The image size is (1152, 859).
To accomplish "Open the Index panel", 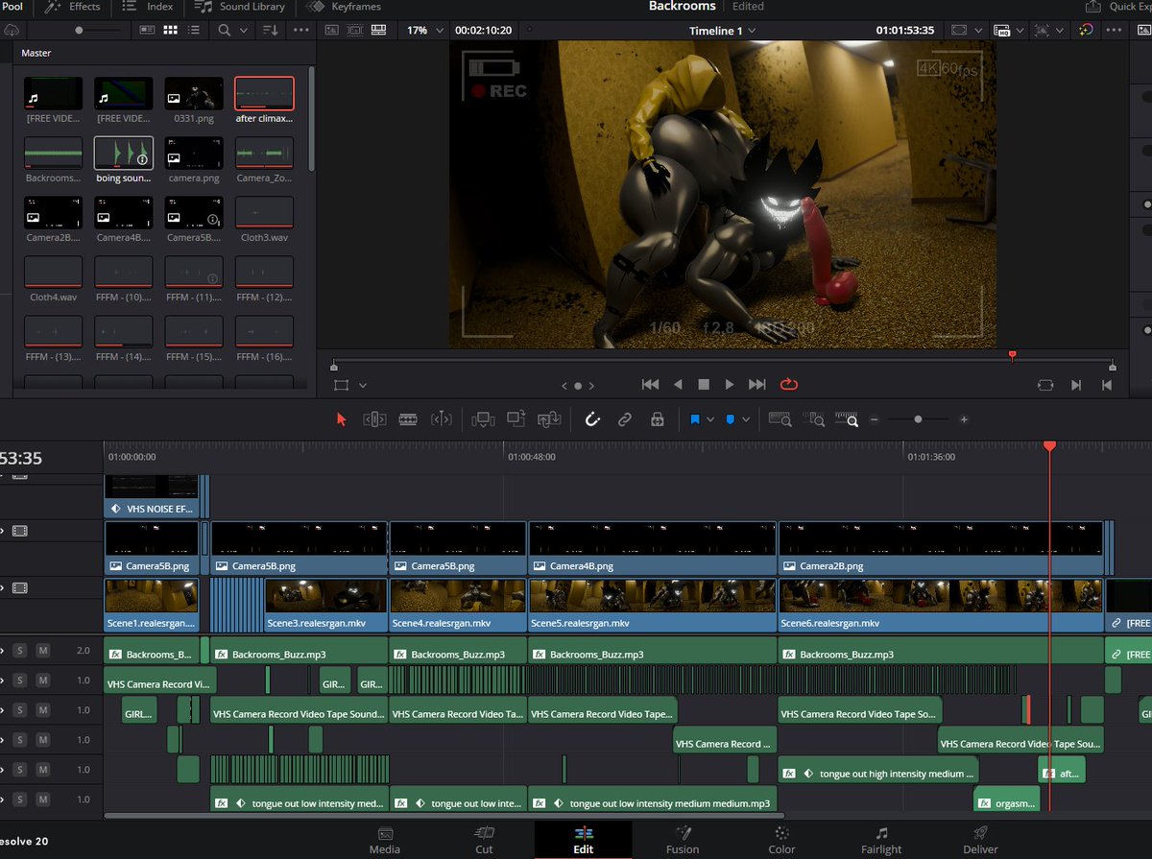I will (149, 7).
